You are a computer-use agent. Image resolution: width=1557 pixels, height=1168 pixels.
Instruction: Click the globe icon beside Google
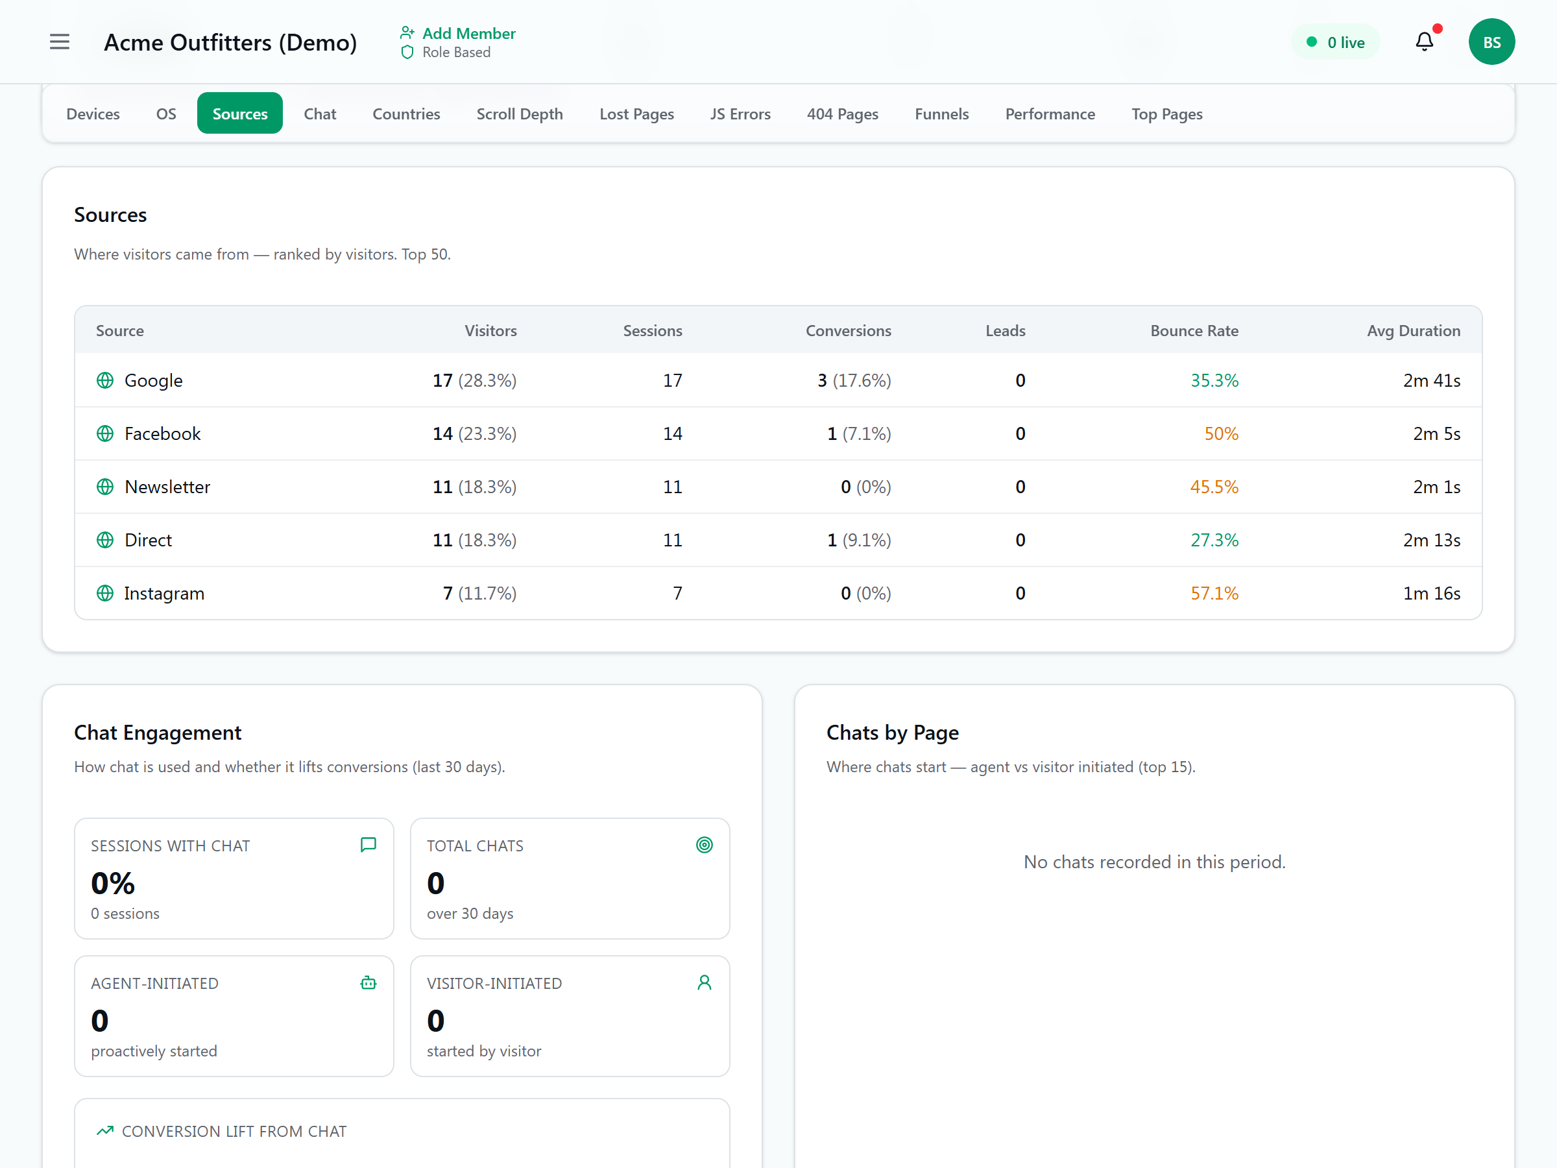pyautogui.click(x=105, y=380)
